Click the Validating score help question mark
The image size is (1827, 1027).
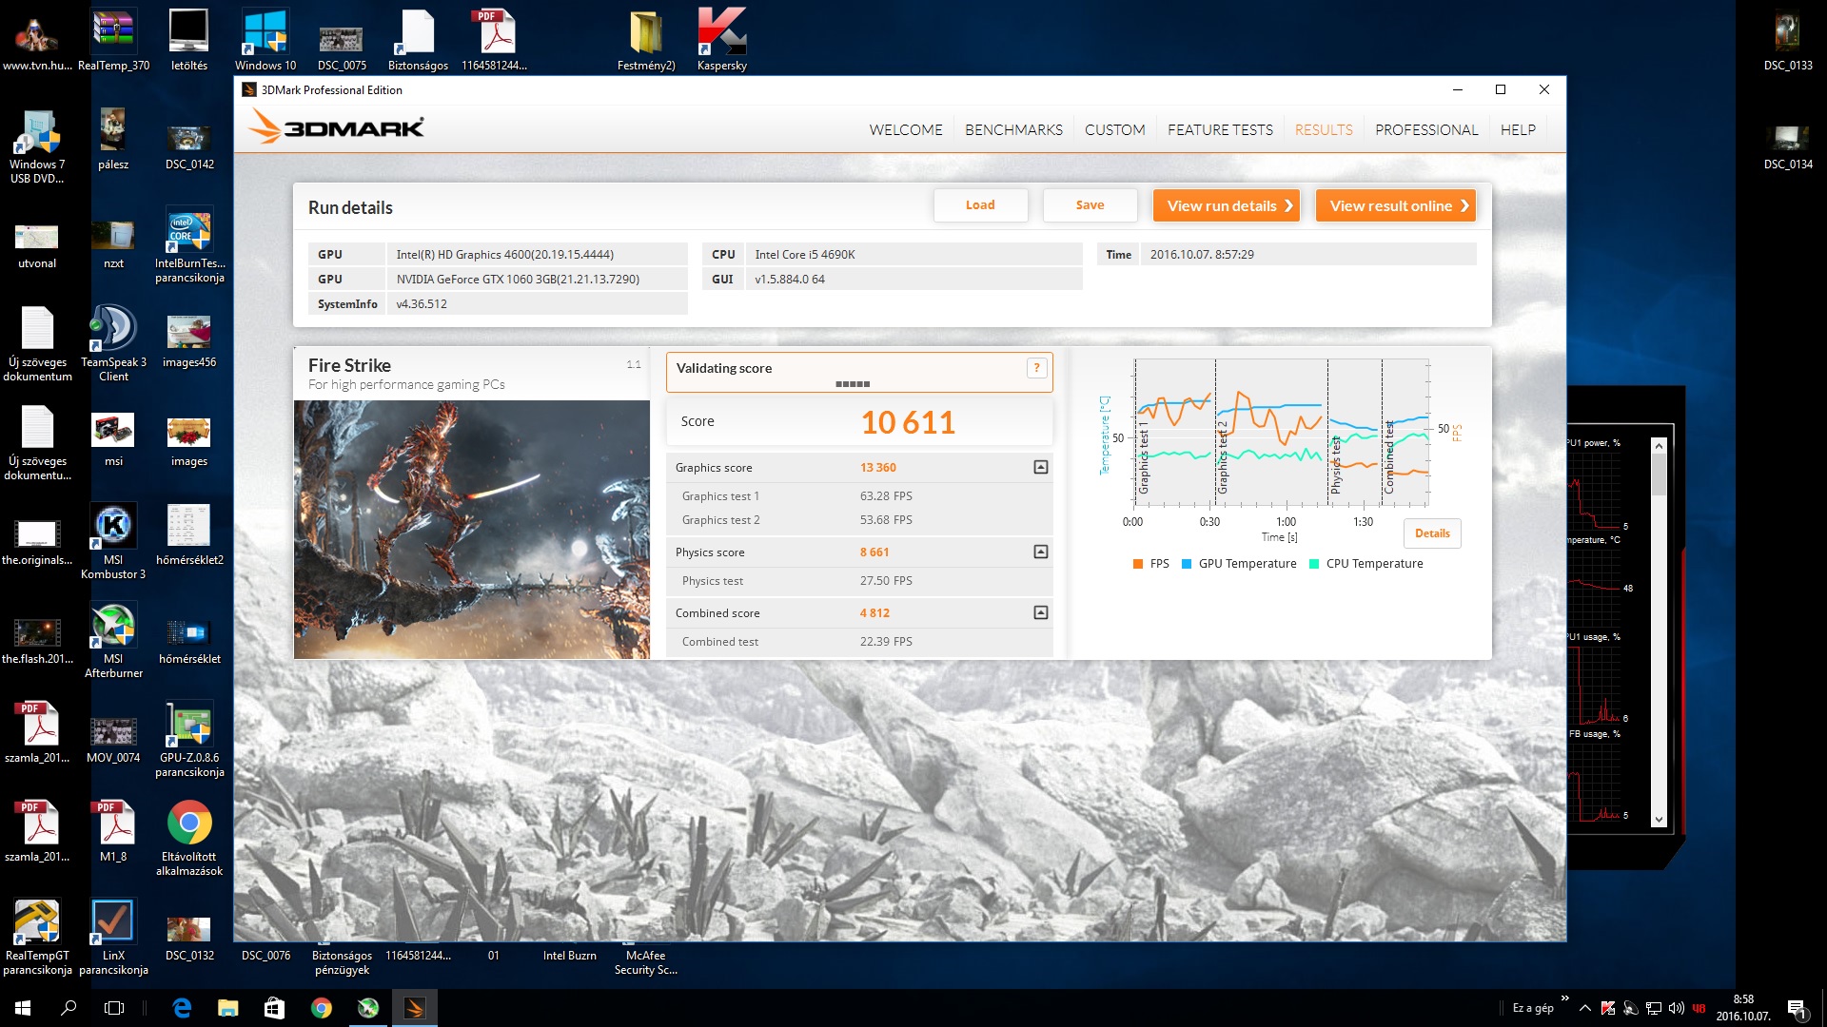tap(1036, 368)
